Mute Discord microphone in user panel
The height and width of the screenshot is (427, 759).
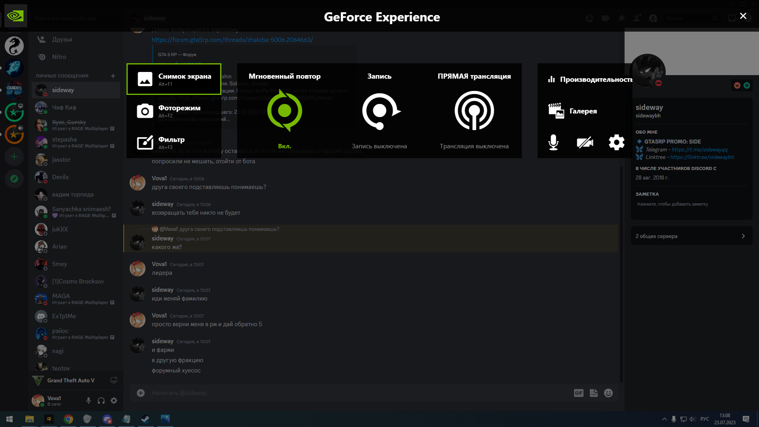(89, 401)
